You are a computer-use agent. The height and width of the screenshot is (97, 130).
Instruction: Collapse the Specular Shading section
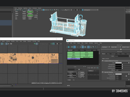click(x=103, y=72)
